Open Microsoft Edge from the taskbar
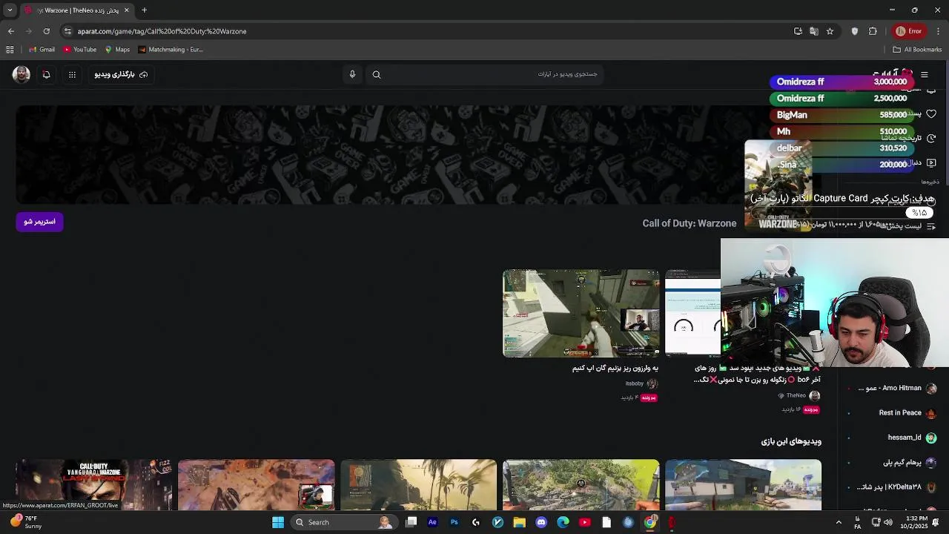The width and height of the screenshot is (949, 534). tap(563, 522)
